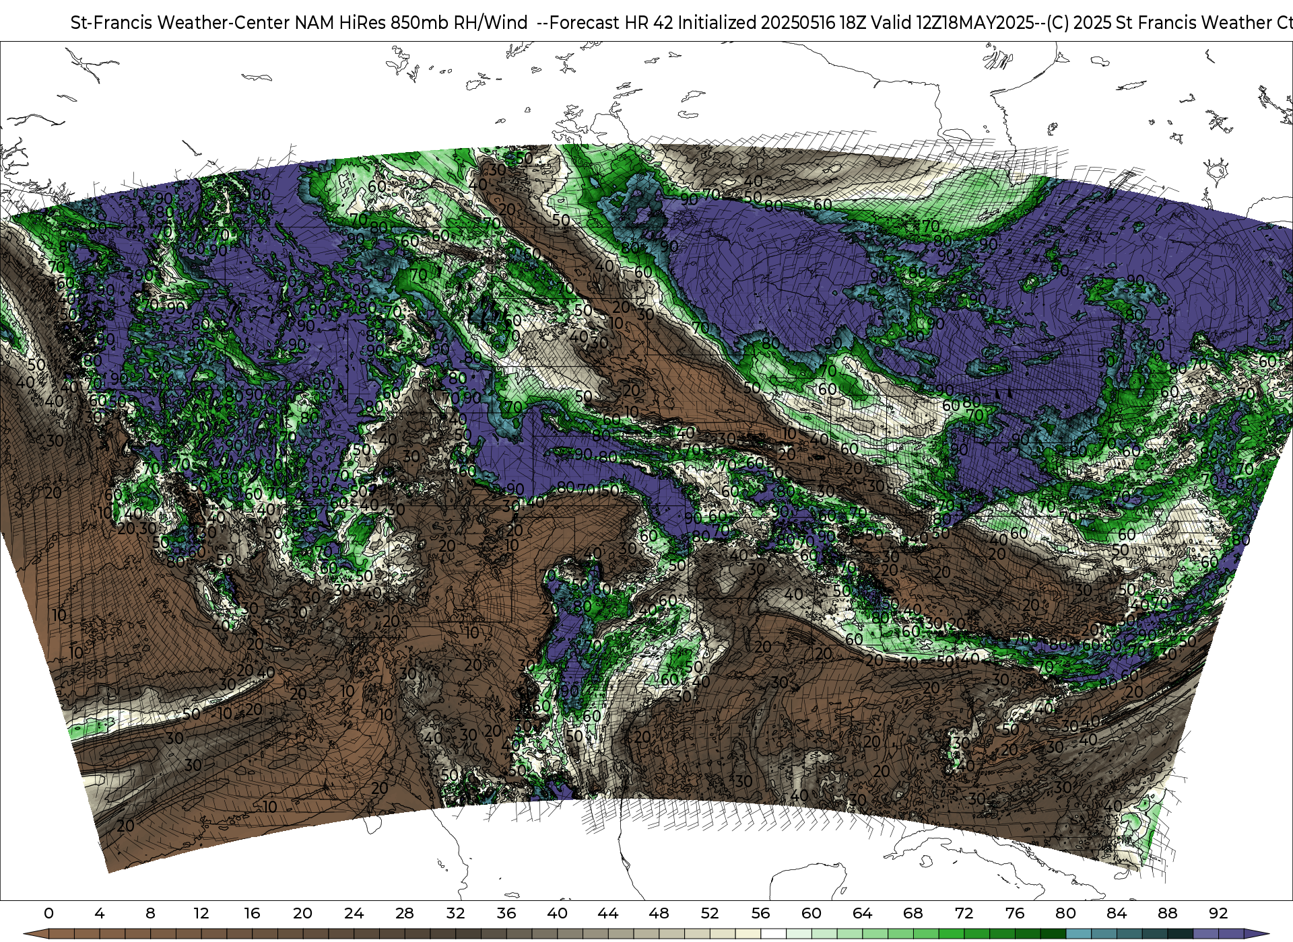
Task: Click the 'Valid 12Z18MAY2025' timestamp
Action: [952, 23]
